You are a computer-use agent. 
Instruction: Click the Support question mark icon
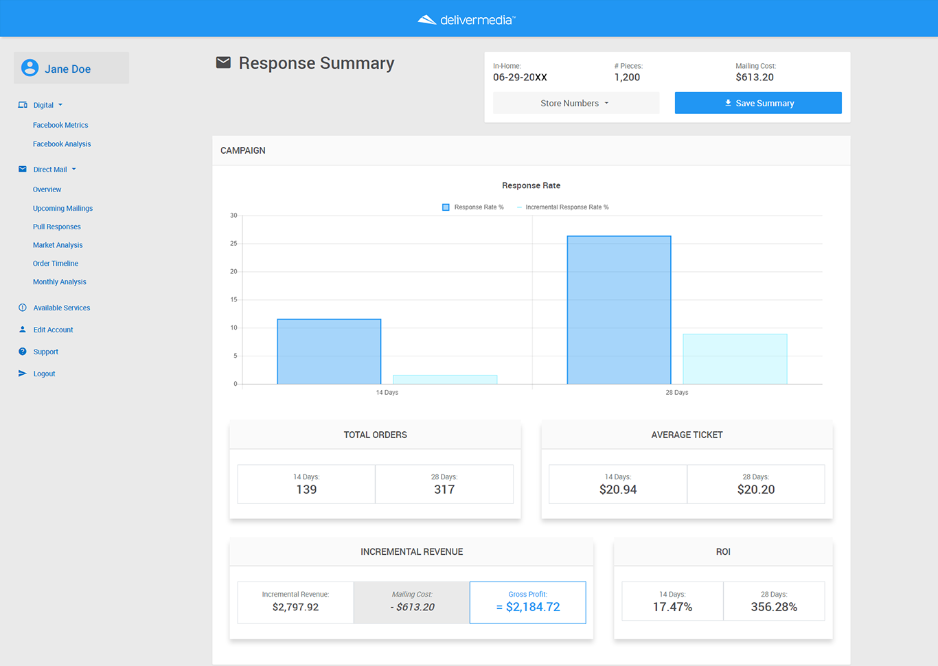[23, 352]
